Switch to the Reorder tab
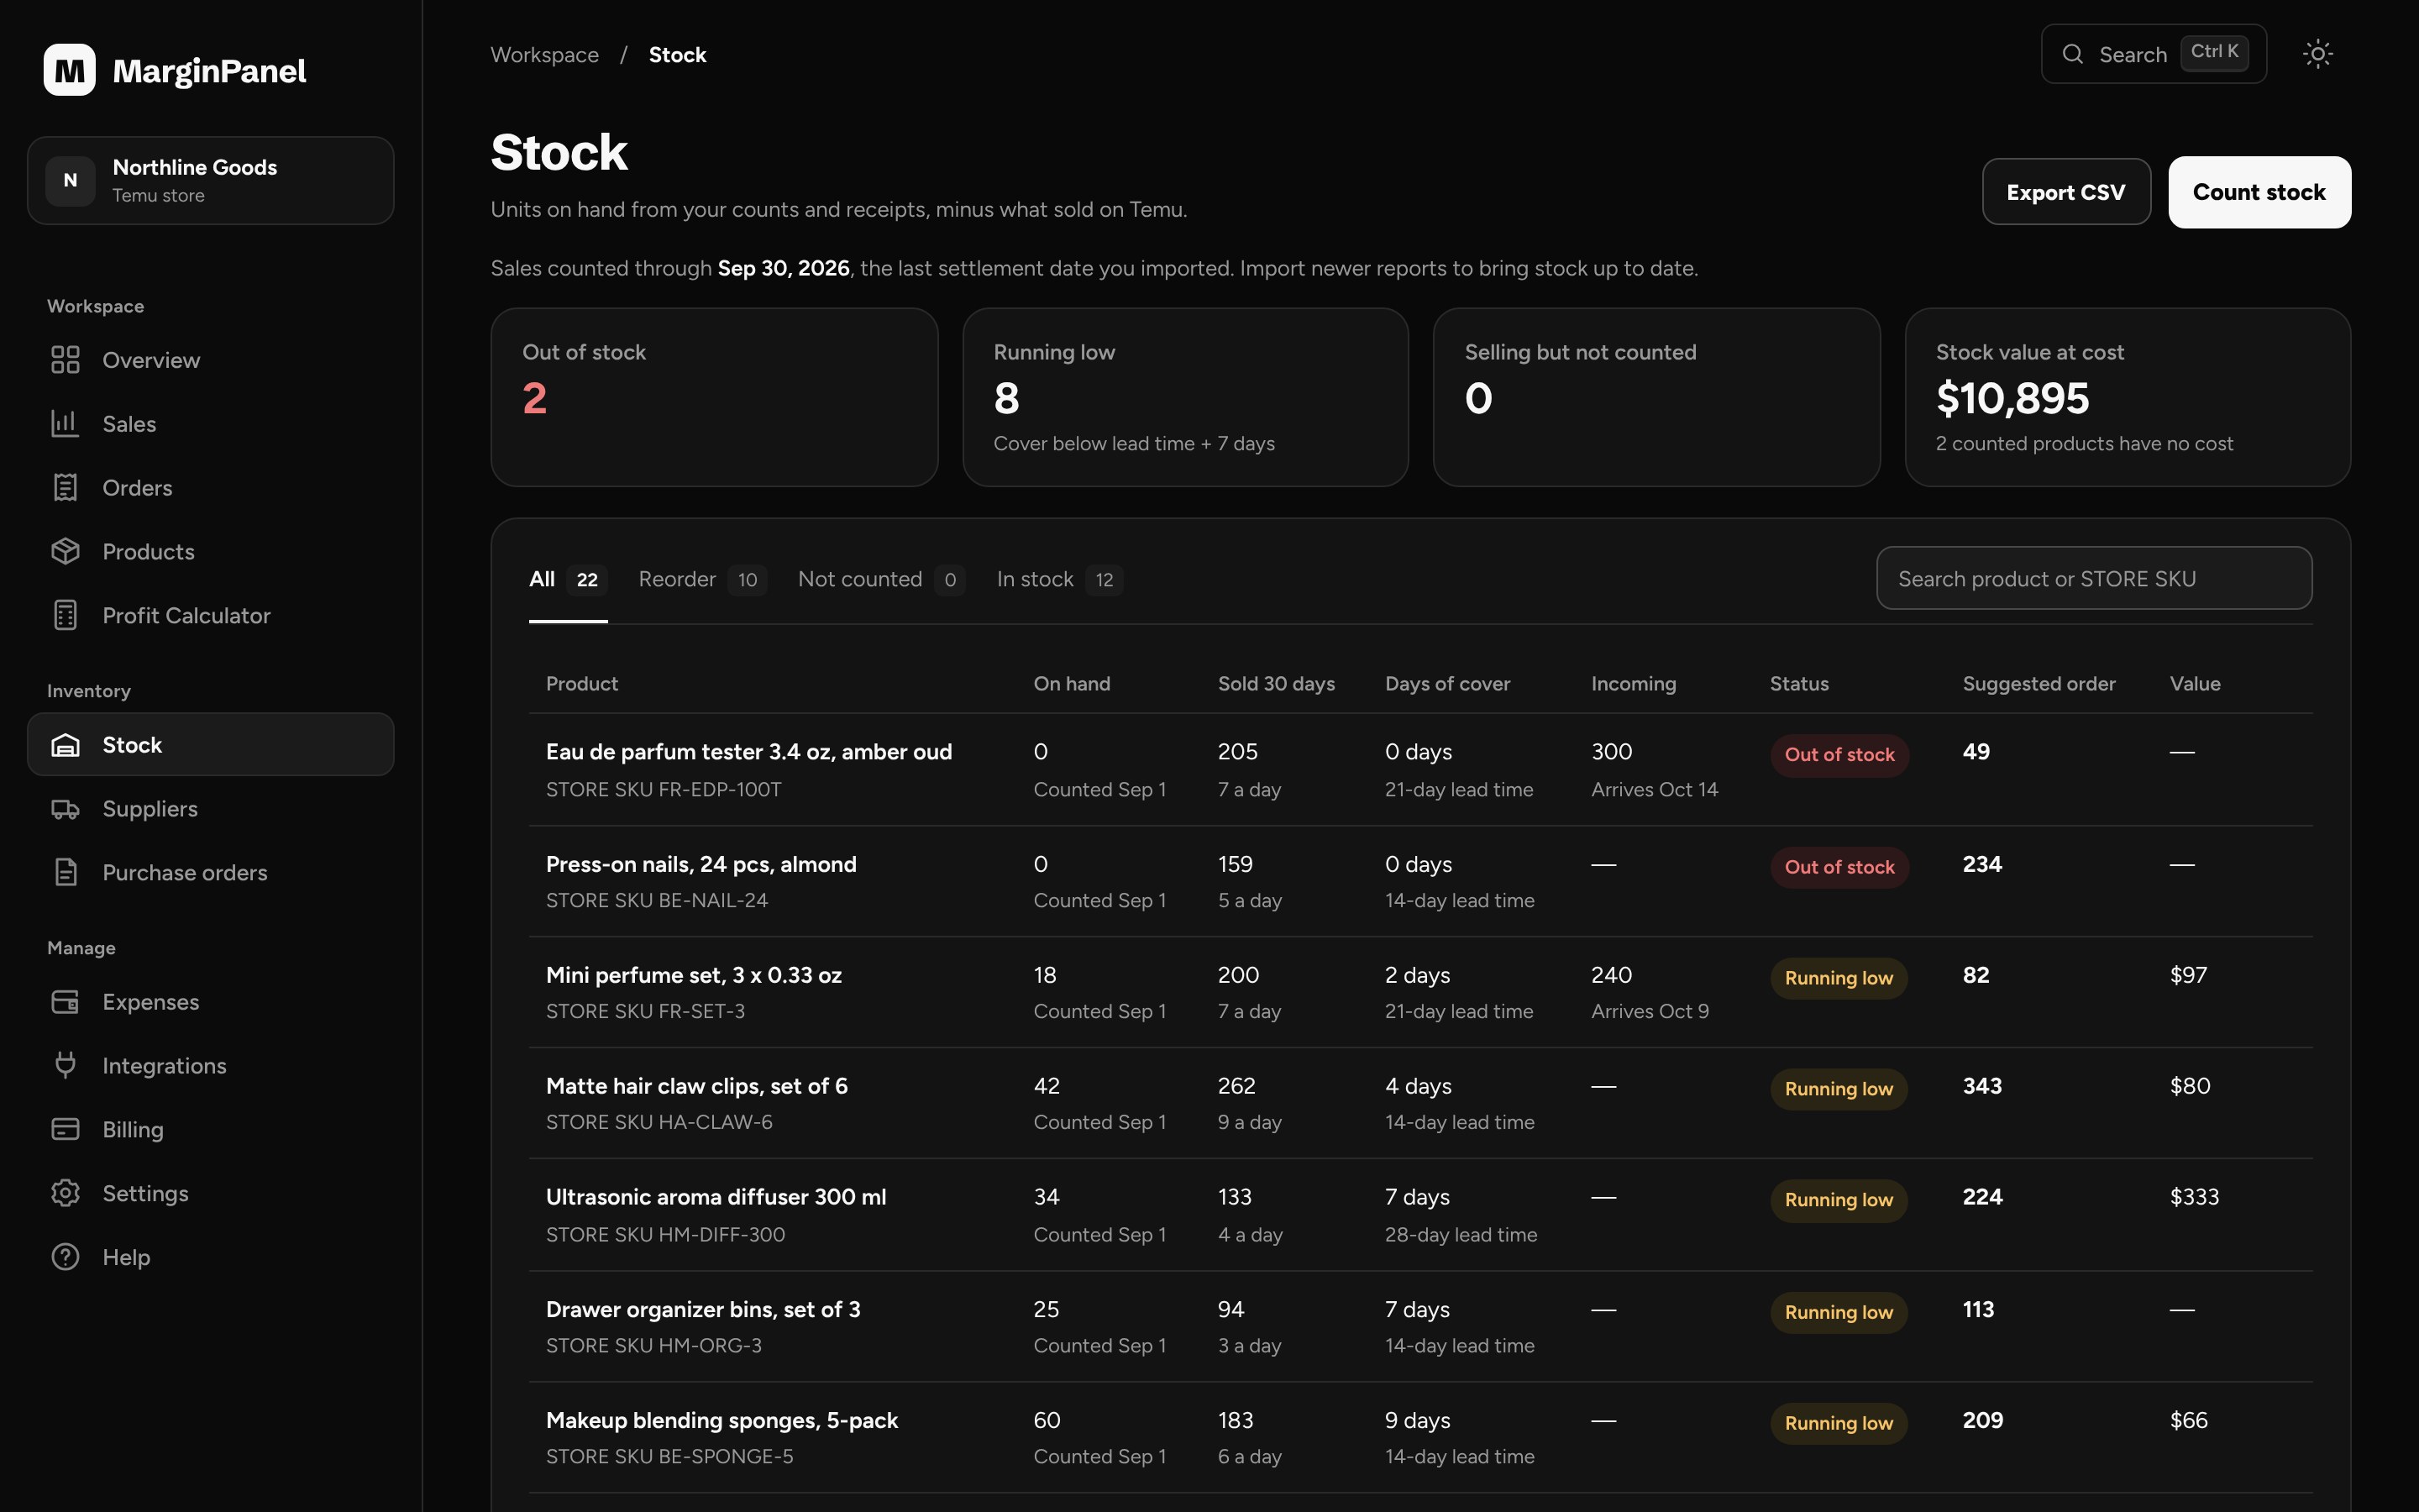The width and height of the screenshot is (2419, 1512). click(x=701, y=580)
